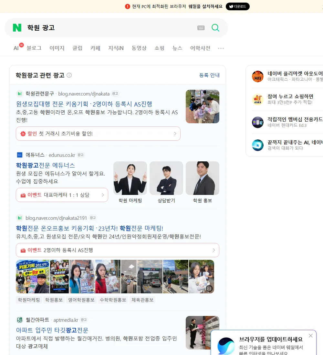Expand the 첫 거래시 초기비용 할인 chevron
Screen dimensions: 323x355
(175, 134)
